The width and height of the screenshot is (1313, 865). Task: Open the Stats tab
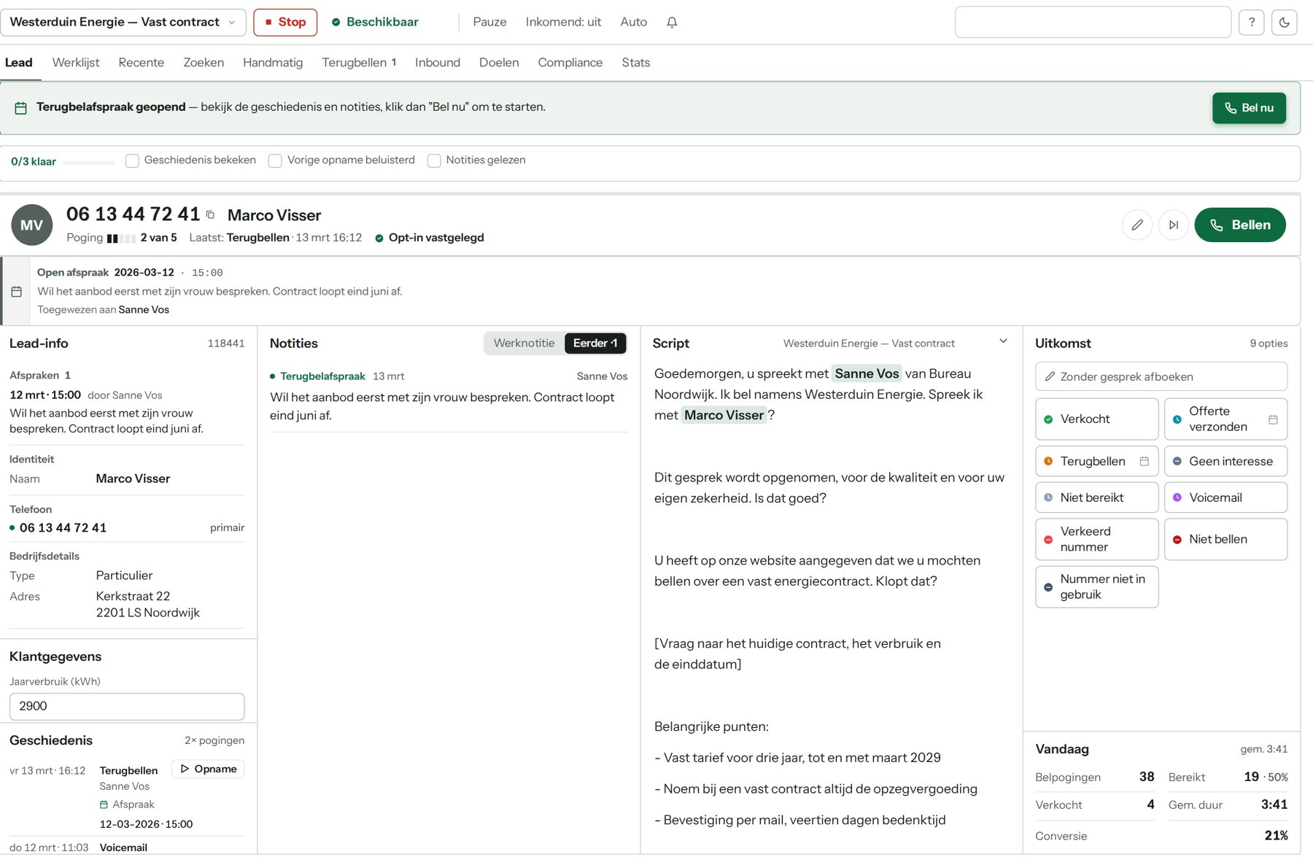[636, 63]
